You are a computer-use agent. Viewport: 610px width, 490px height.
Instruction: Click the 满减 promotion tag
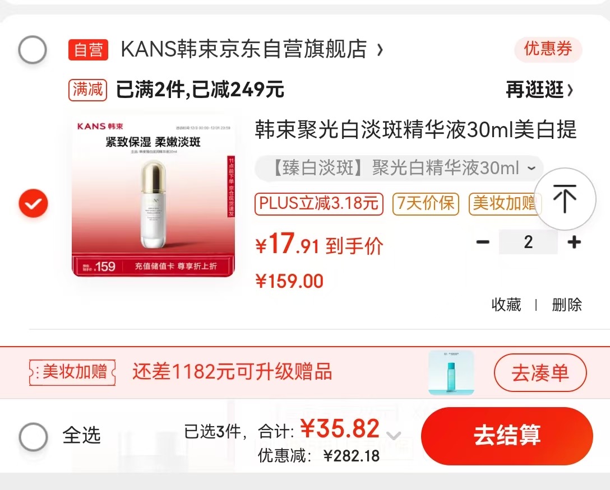(88, 90)
